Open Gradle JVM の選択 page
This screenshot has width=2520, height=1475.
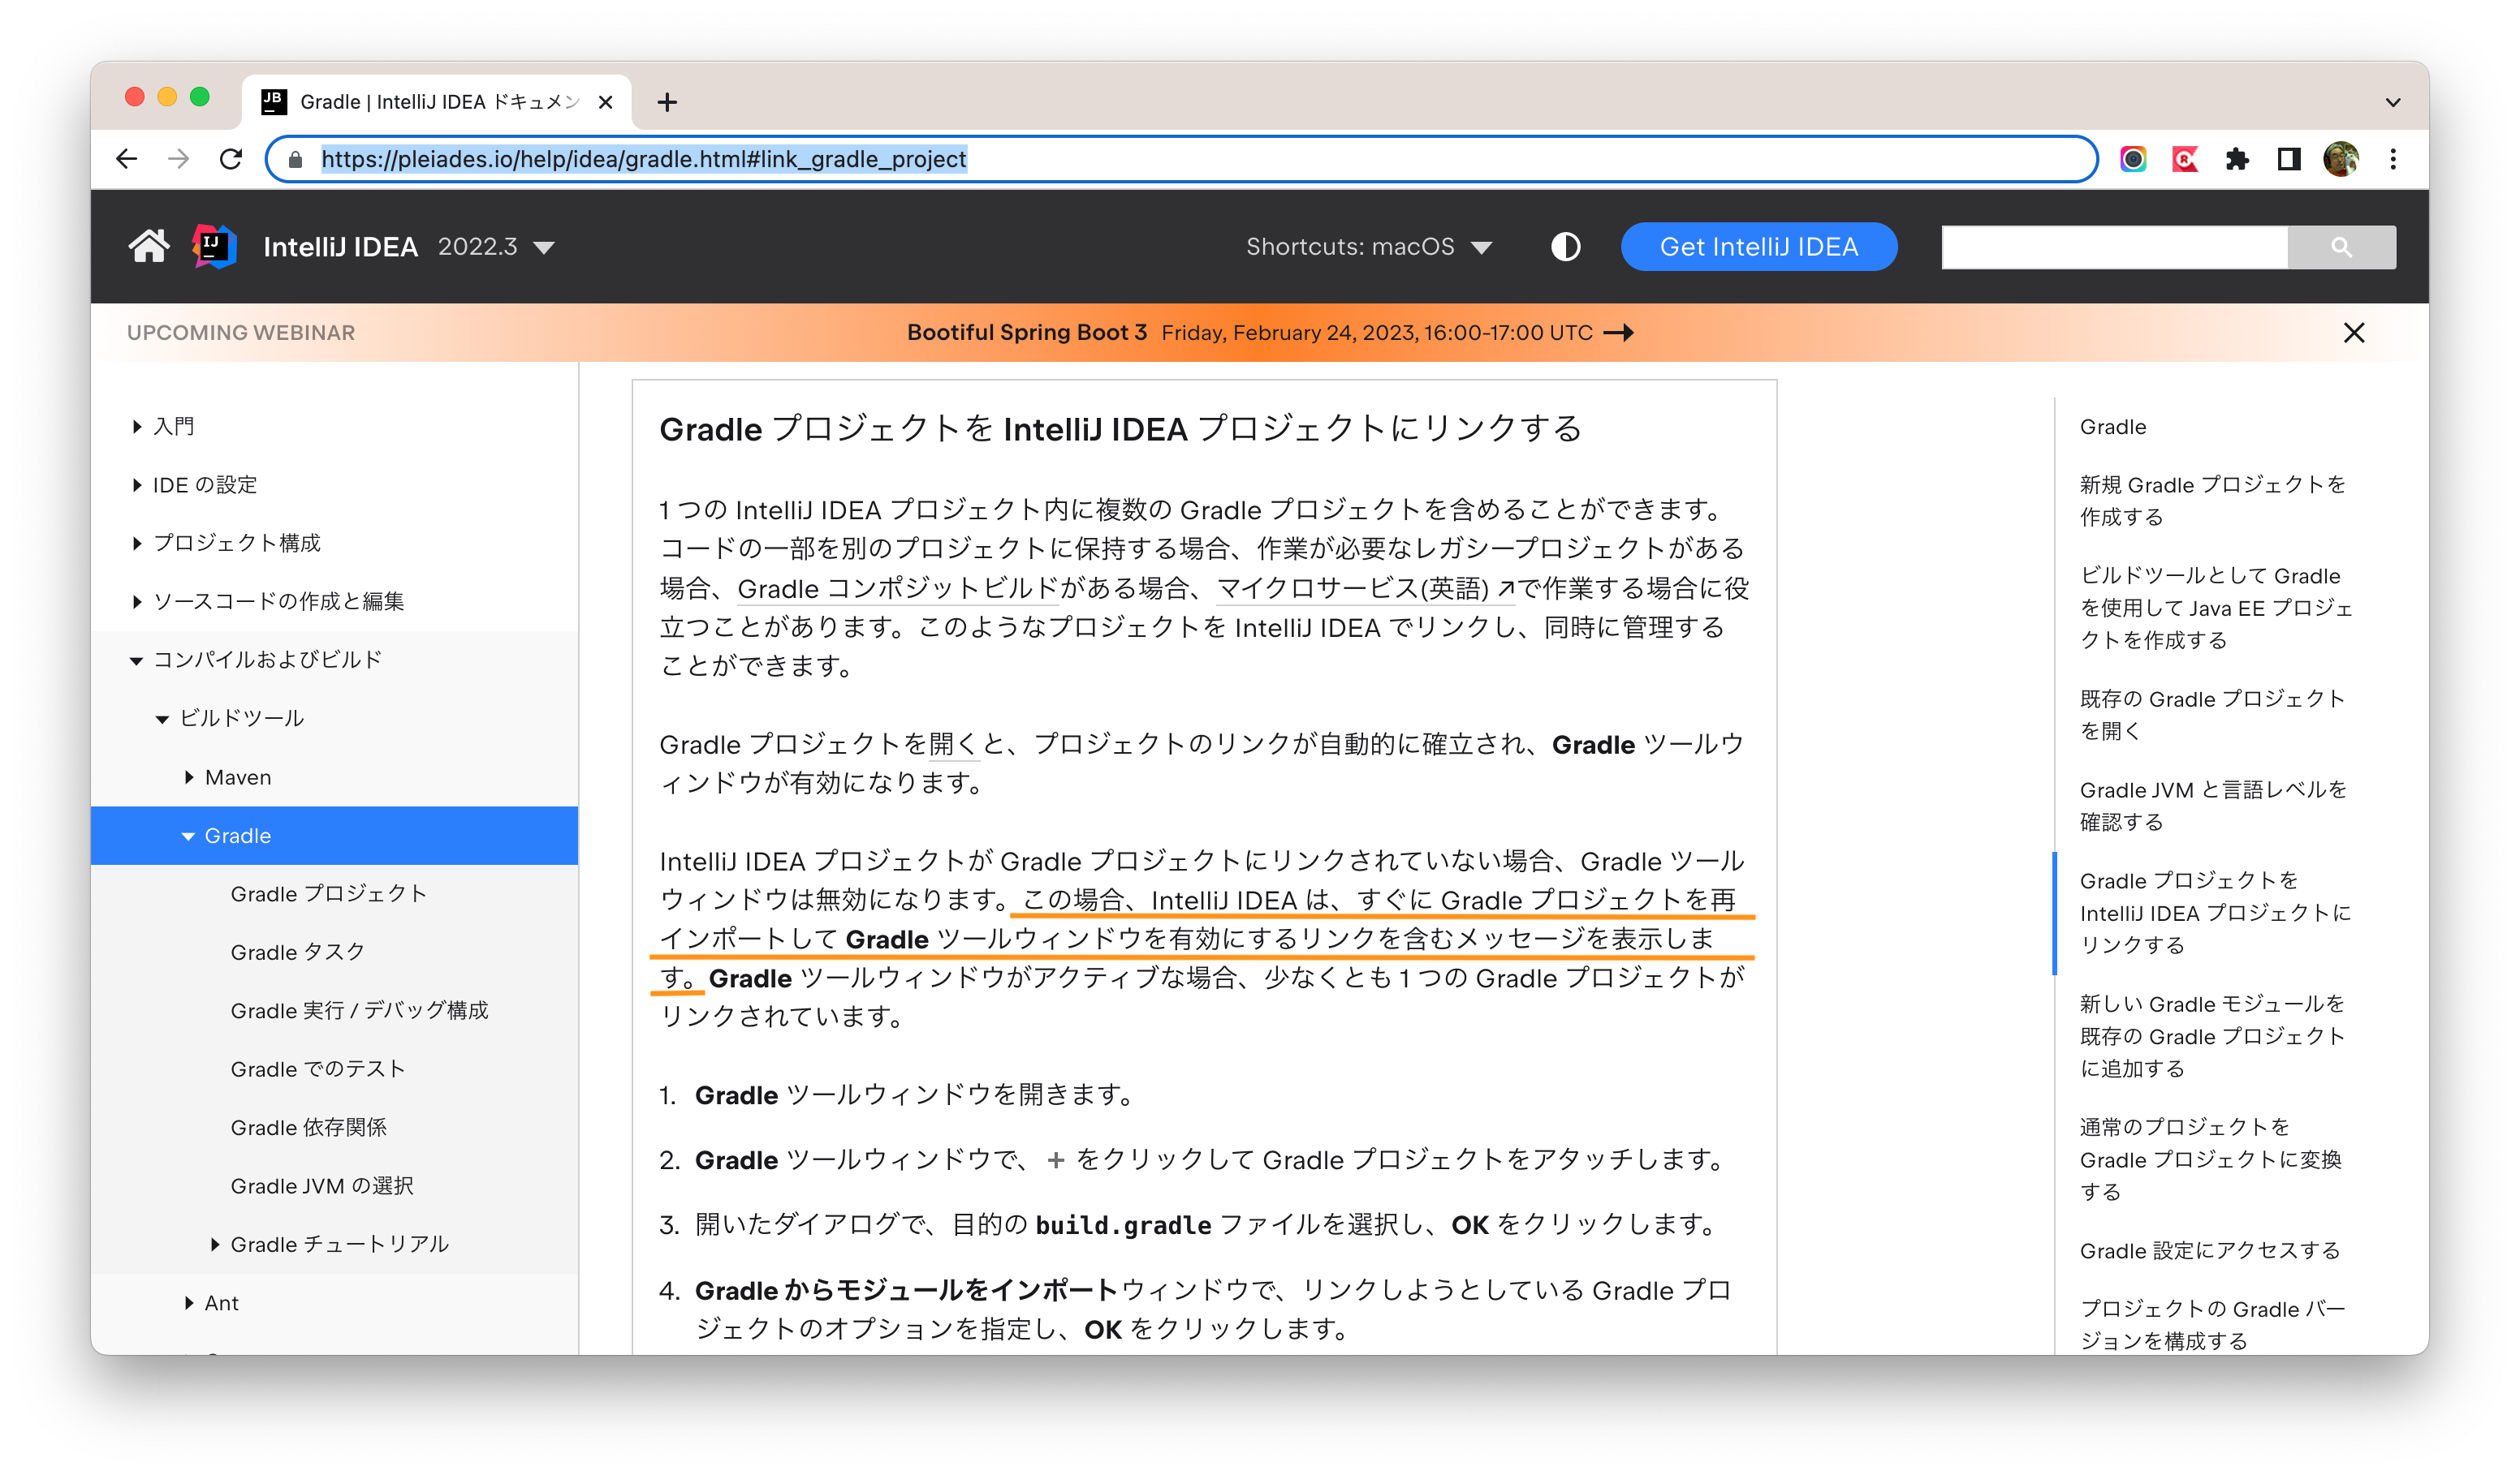tap(322, 1186)
